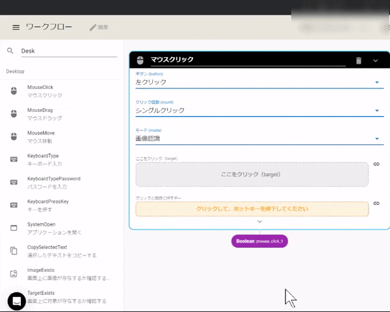The height and width of the screenshot is (312, 390).
Task: Click the search magnifier icon
Action: (10, 51)
